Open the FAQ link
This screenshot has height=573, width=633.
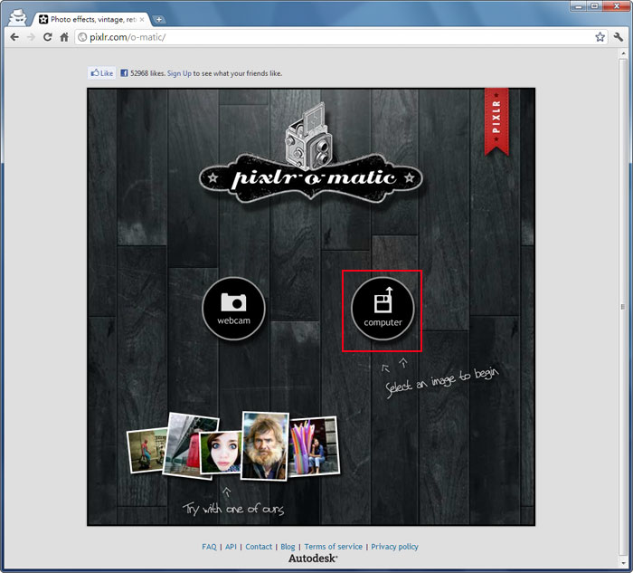[x=209, y=547]
